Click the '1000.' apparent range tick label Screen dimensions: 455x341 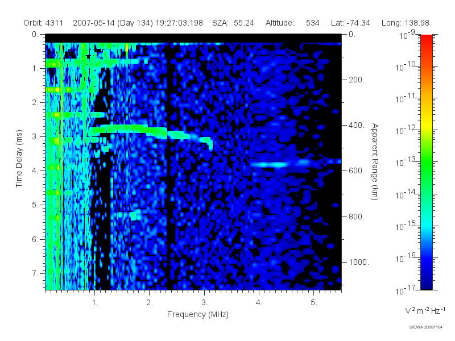point(359,262)
